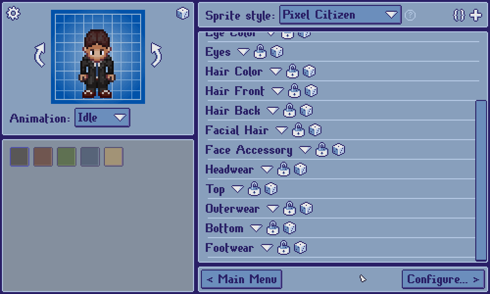Click the vertical scrollbar of the options list
This screenshot has width=490, height=294.
481,180
